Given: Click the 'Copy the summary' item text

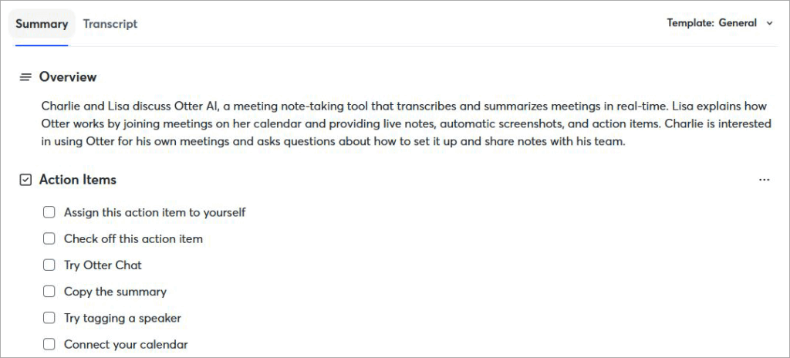Looking at the screenshot, I should click(x=115, y=292).
